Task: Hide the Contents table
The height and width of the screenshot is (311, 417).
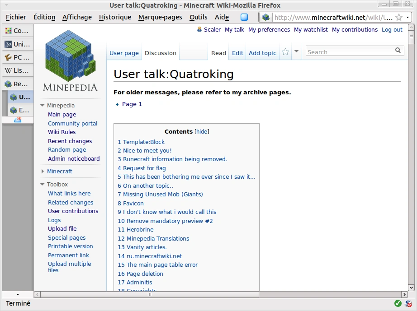Action: 202,132
